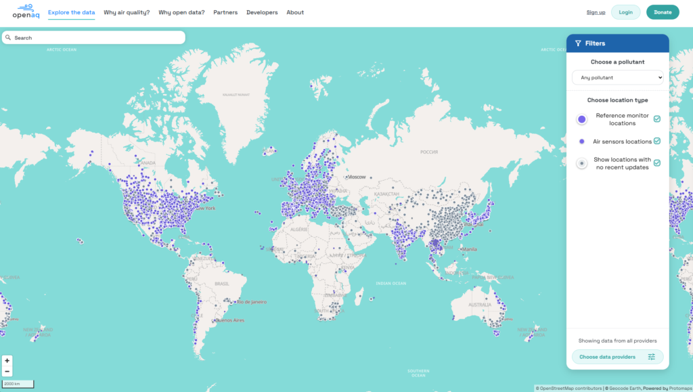Click the Air sensors locations dot icon
The height and width of the screenshot is (392, 693).
pos(581,141)
